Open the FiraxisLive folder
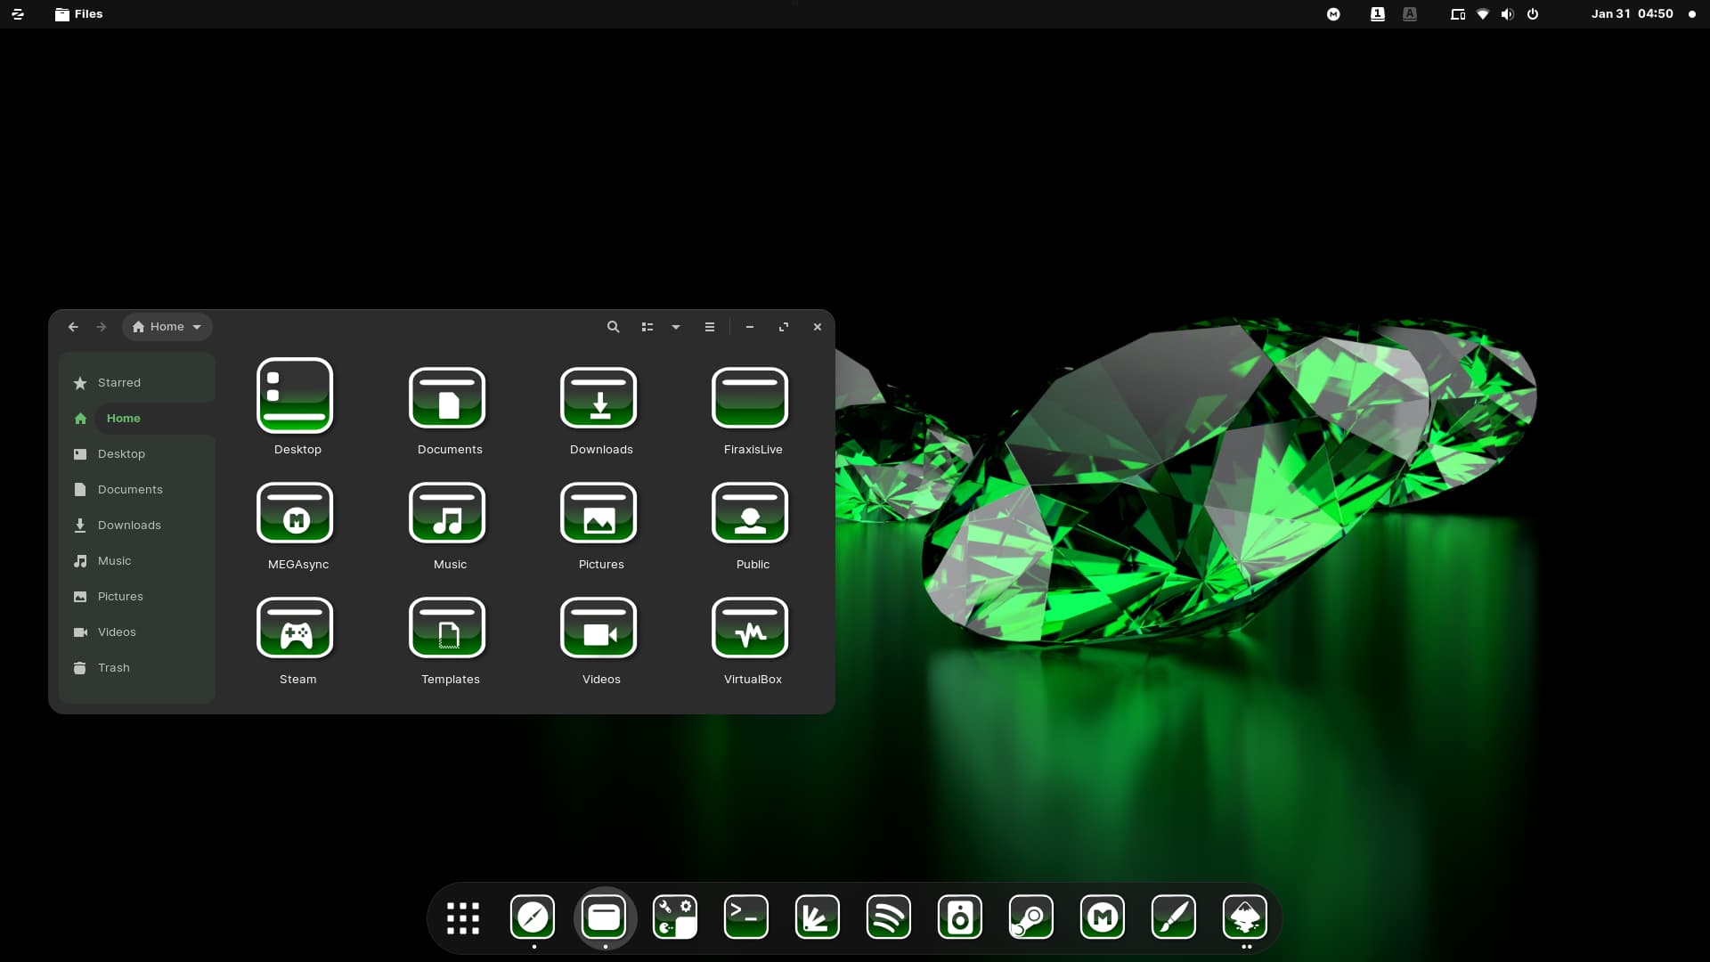Screen dimensions: 1710x962 (x=750, y=397)
